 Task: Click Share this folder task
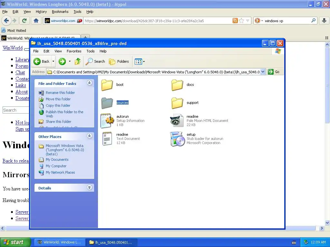pyautogui.click(x=58, y=121)
